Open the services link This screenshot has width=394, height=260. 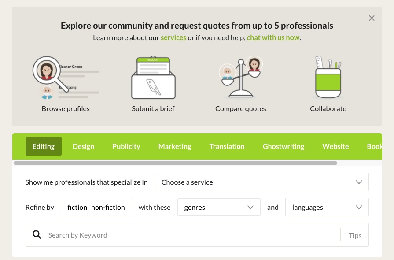(173, 37)
